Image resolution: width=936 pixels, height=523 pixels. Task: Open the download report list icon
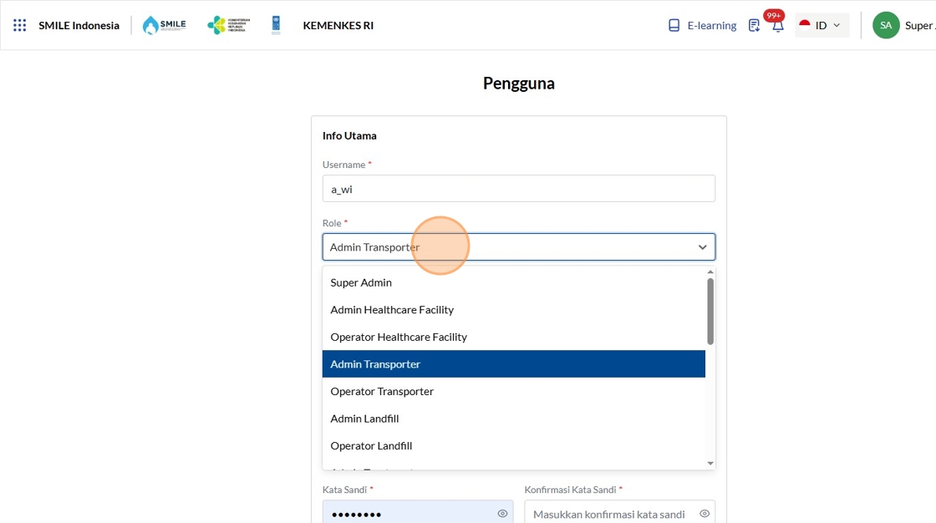754,26
